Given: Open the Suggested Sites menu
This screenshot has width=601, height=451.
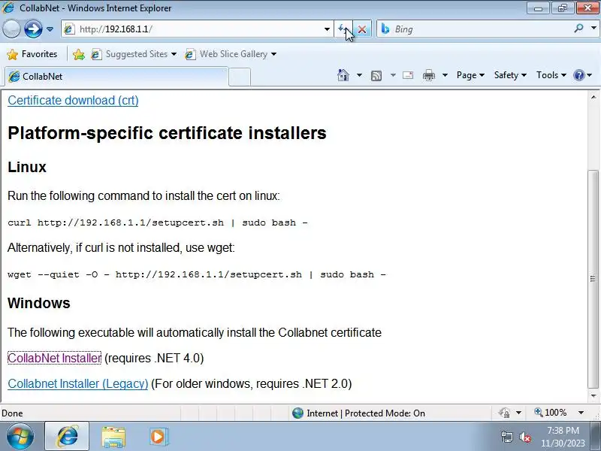Looking at the screenshot, I should pos(134,54).
